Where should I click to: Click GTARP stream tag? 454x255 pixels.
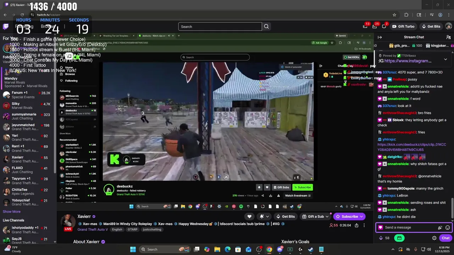(132, 229)
